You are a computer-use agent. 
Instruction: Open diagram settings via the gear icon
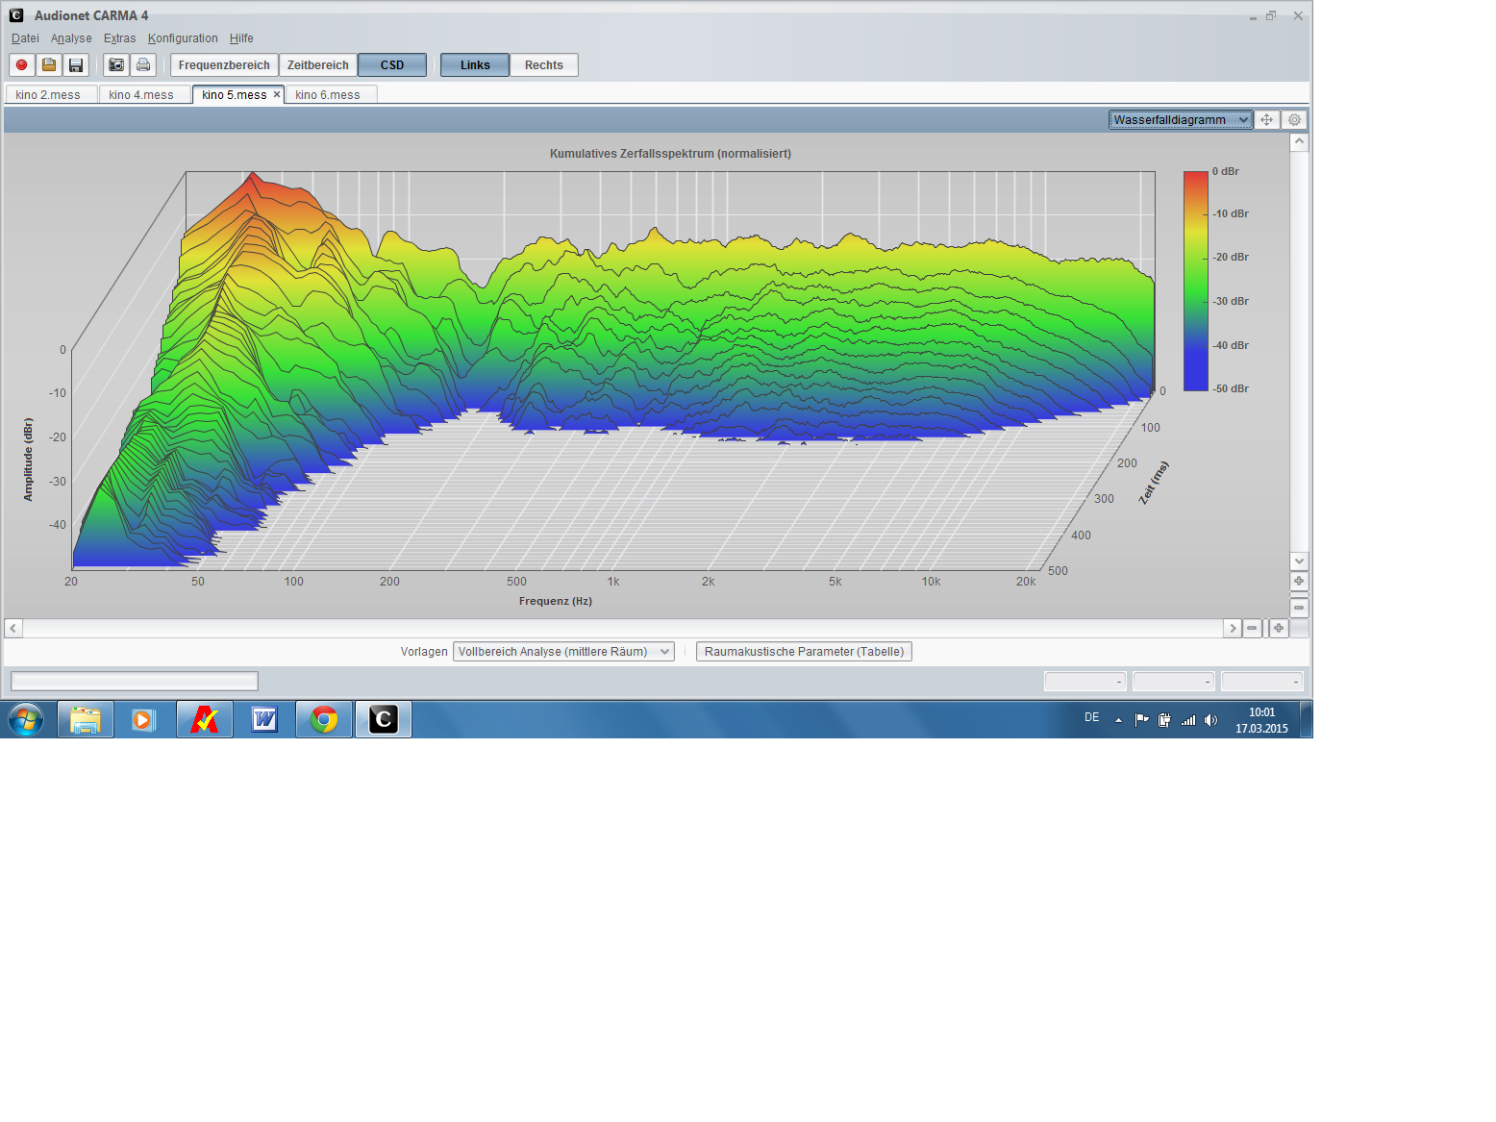click(1294, 120)
